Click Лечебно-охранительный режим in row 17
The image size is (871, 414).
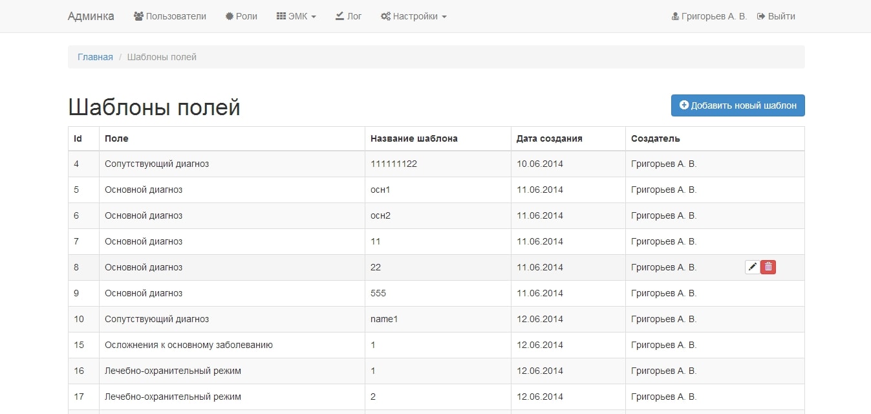(x=173, y=397)
